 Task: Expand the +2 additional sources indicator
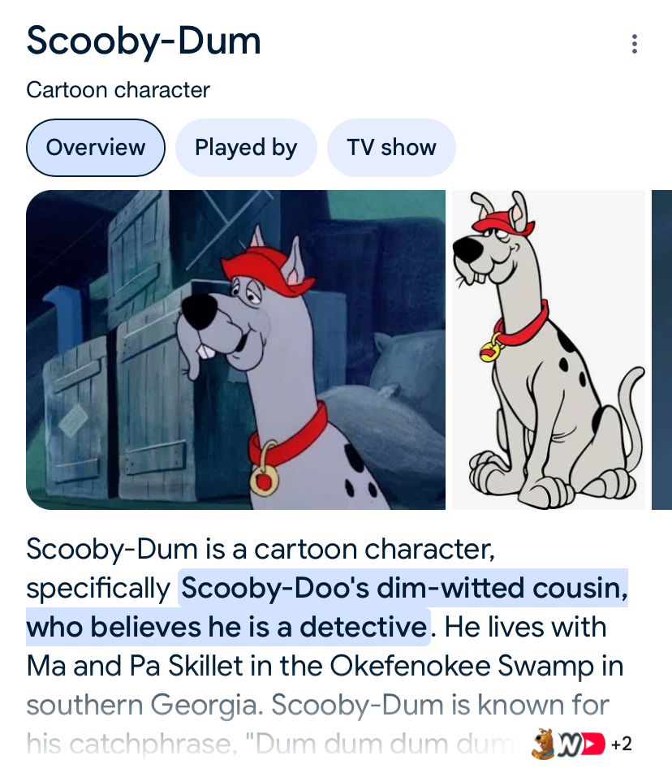(x=621, y=744)
